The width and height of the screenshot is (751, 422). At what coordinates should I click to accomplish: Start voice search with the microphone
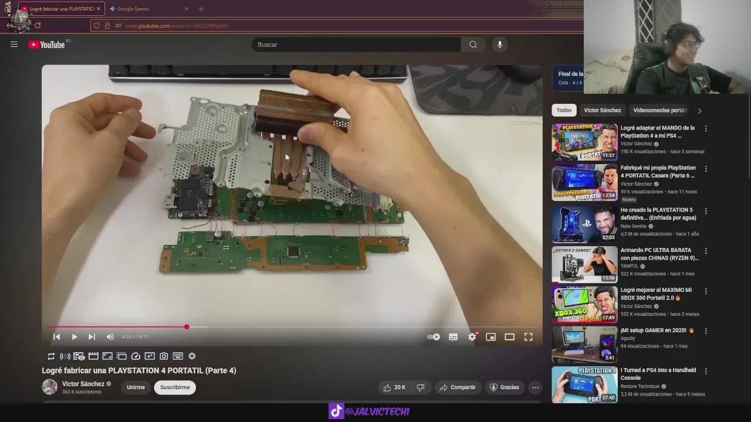tap(499, 45)
